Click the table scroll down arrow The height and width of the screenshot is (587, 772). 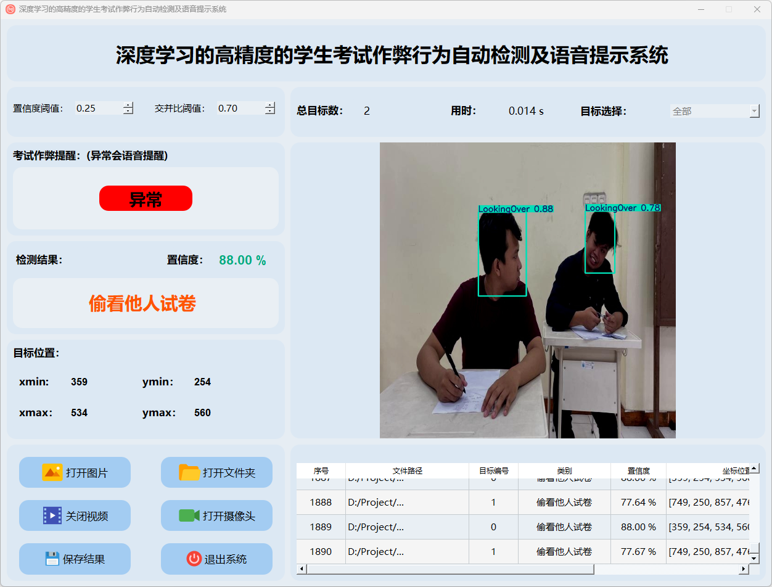tap(754, 559)
